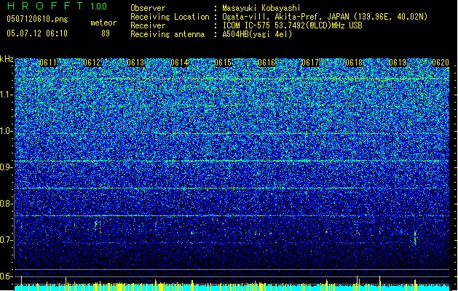Click the Receiving antenna label
This screenshot has height=291, width=458.
167,34
